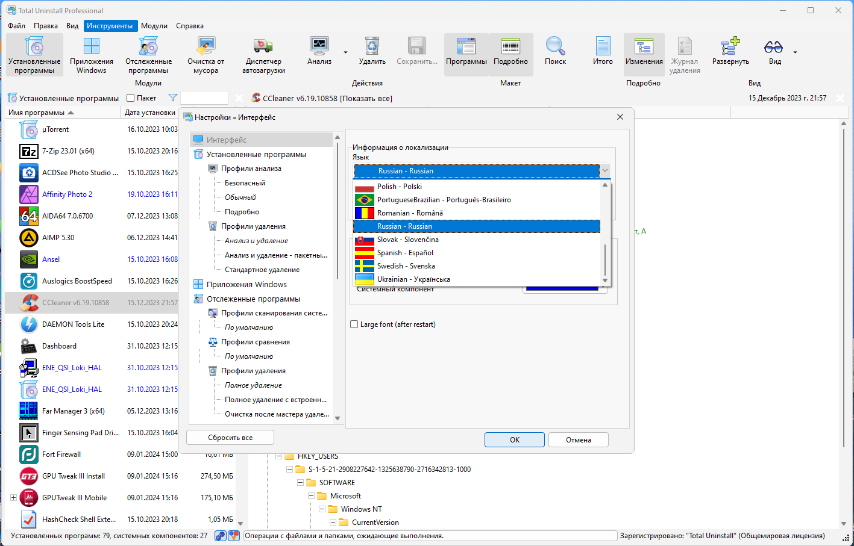The width and height of the screenshot is (854, 546).
Task: Select HashCheck Shell Extension entry
Action: (x=79, y=520)
